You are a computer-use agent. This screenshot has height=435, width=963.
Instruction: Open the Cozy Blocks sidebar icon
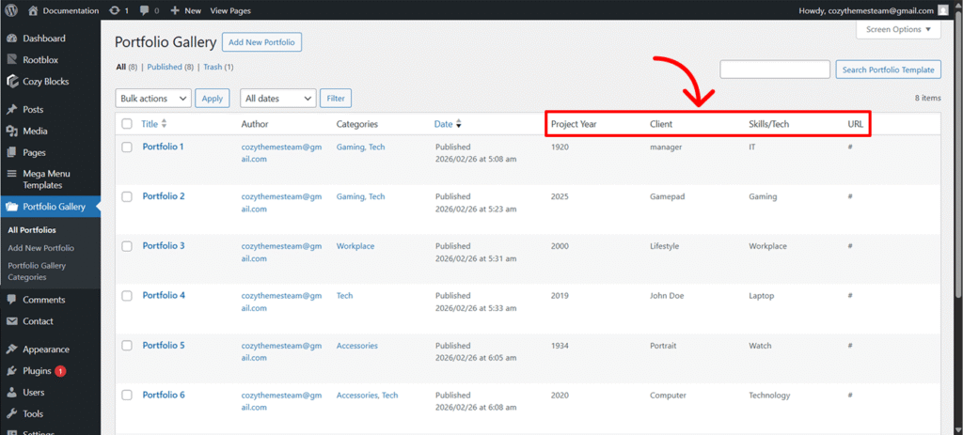click(11, 82)
